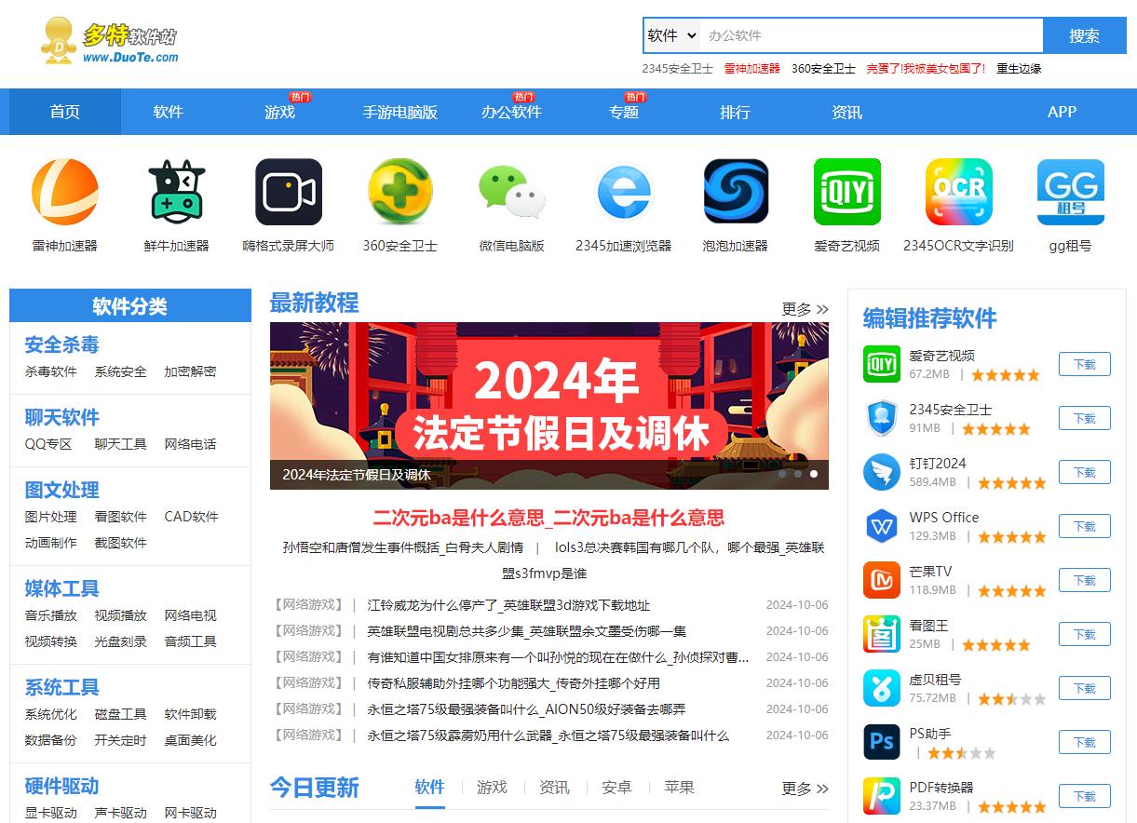
Task: Open the 鲜牛加速器 app icon
Action: click(177, 192)
